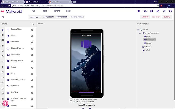Click help icon beside Button component
The image size is (175, 109).
[x=32, y=36]
